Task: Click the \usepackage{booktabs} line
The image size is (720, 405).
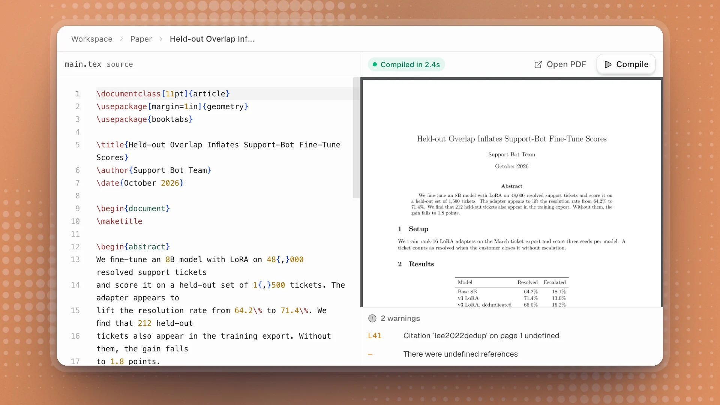Action: [x=144, y=119]
